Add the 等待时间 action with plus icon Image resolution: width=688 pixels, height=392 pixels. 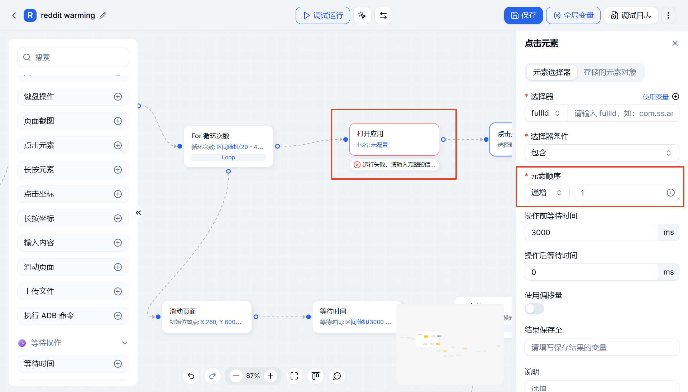click(118, 364)
